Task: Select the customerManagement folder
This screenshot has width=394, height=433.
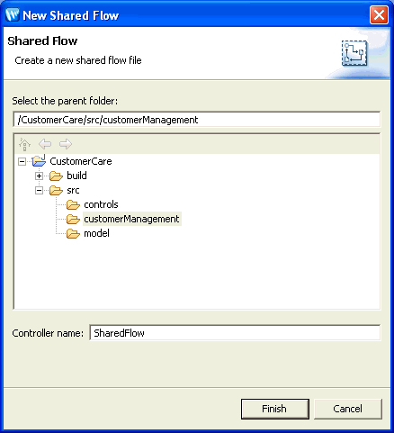Action: 131,219
